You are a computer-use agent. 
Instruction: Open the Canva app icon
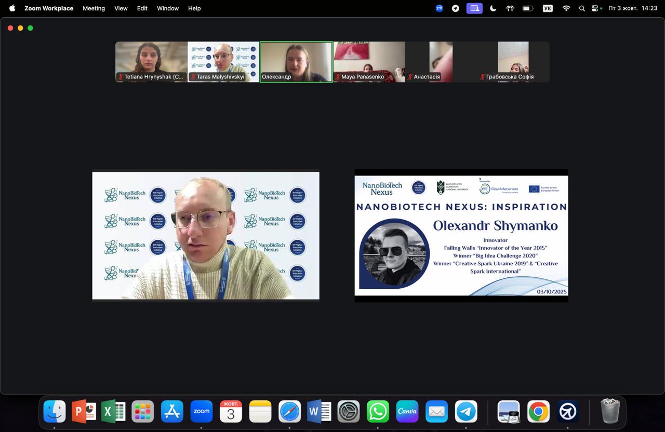pyautogui.click(x=407, y=412)
